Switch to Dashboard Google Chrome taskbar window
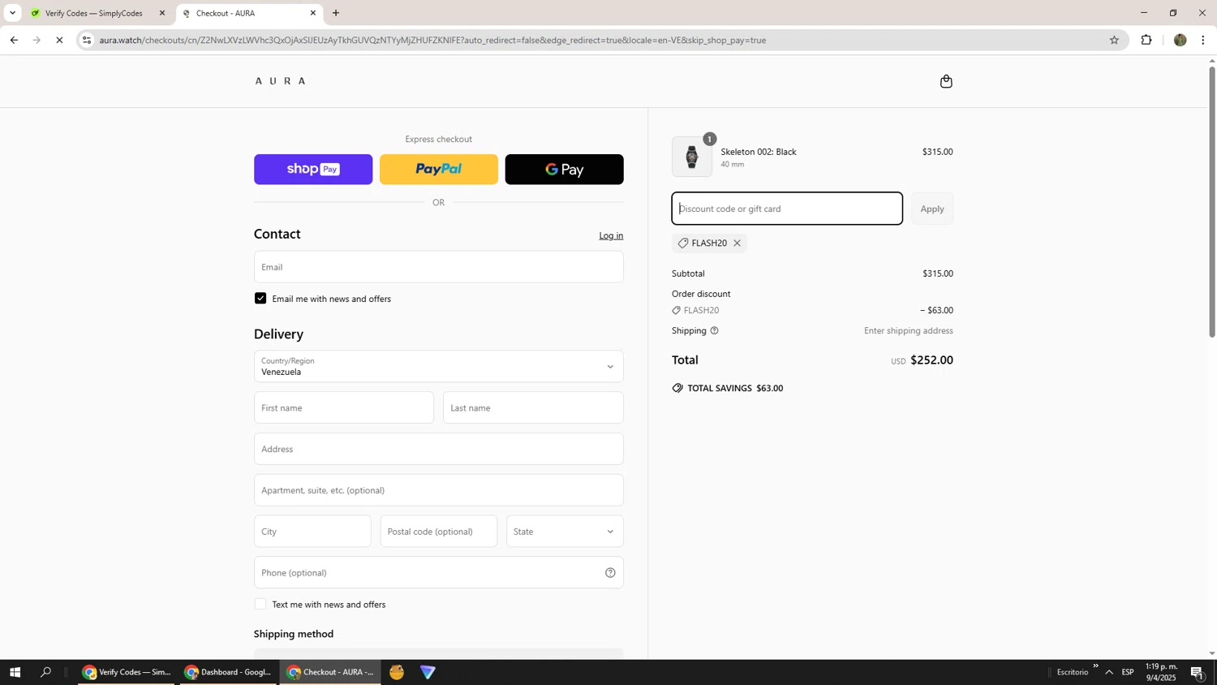 click(x=229, y=672)
